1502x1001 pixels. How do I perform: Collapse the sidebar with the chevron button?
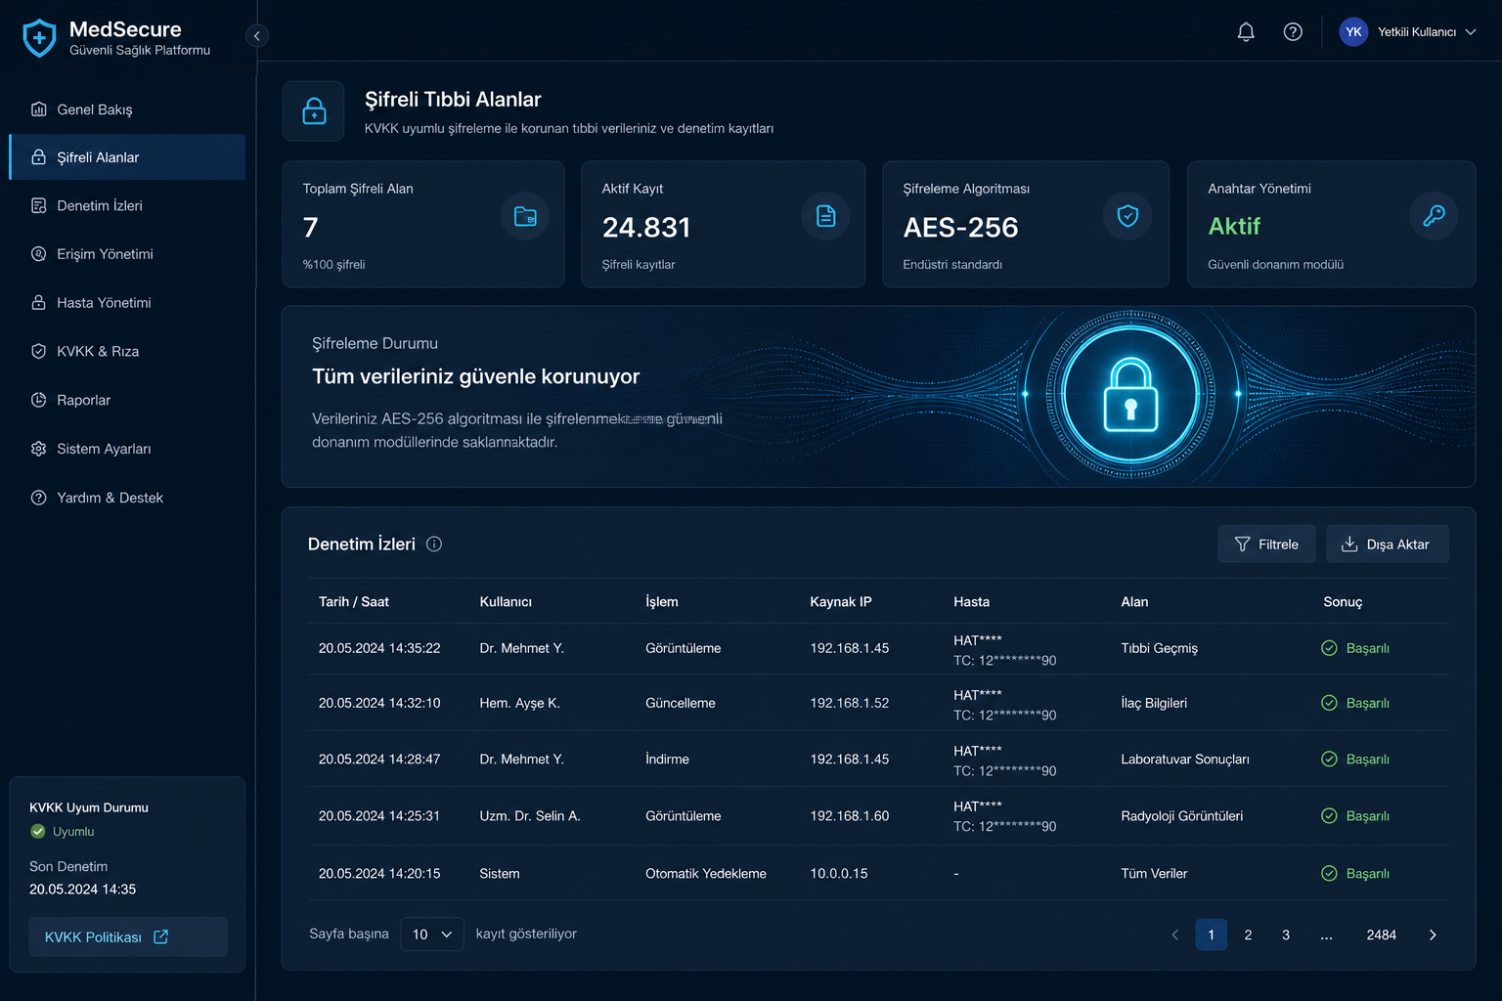257,36
